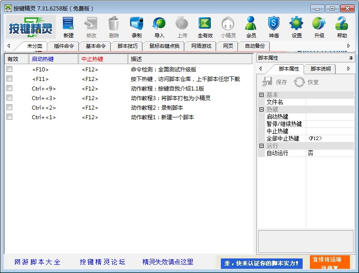Screen dimensions: 359x273
Task: Enable checkbox for the <F11> script
Action: click(x=10, y=79)
